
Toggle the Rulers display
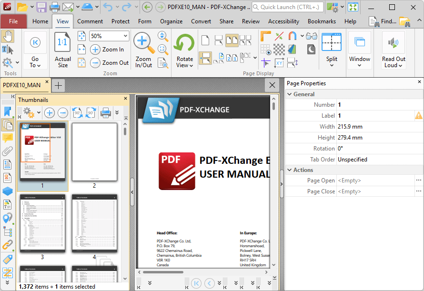point(266,36)
